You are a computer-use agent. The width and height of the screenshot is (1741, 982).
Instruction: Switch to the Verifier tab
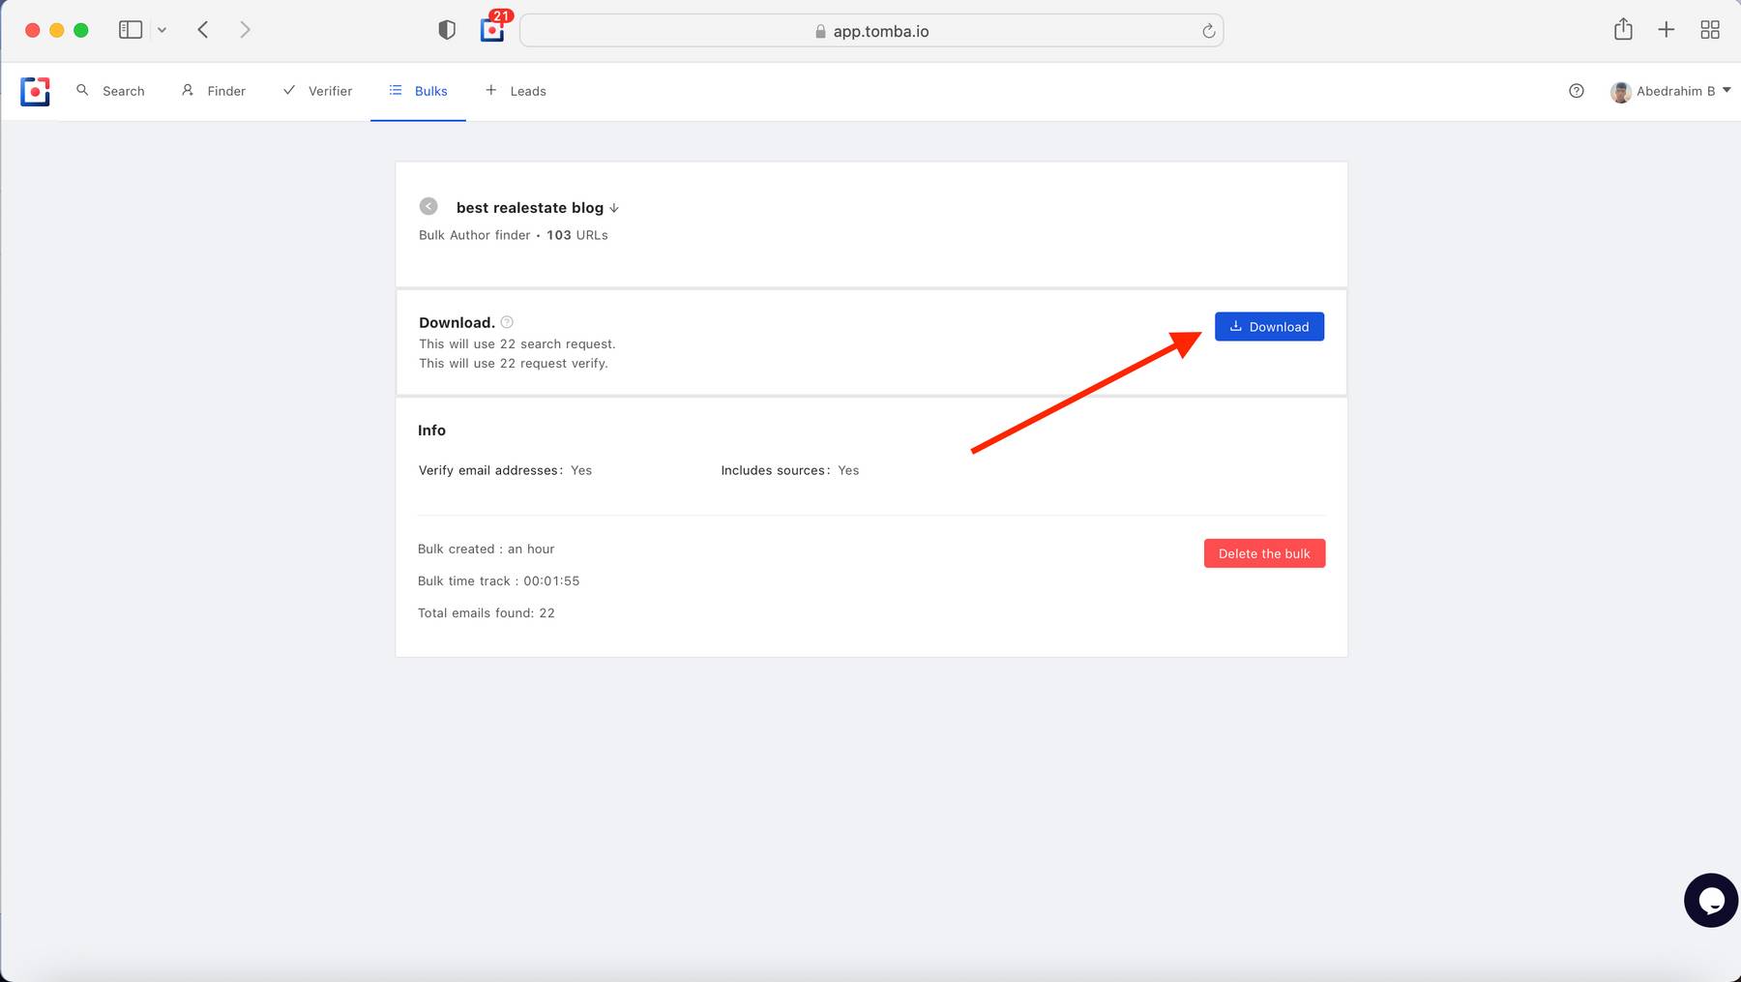pyautogui.click(x=317, y=91)
